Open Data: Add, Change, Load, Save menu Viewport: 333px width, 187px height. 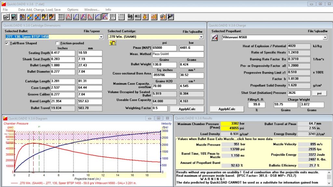(x=39, y=9)
